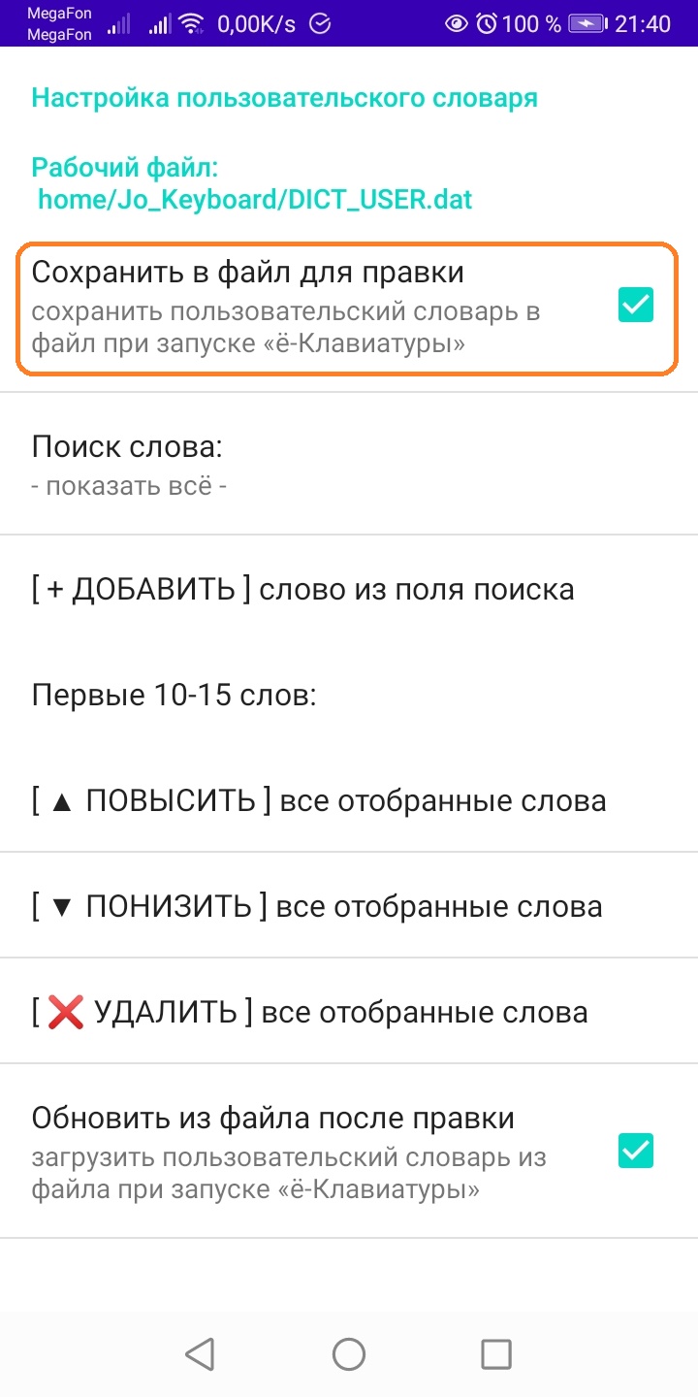
Task: Tap the home/Jo_Keyboard/DICT_USER.dat file path
Action: click(x=255, y=200)
